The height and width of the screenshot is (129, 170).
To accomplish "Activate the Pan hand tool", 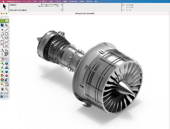I will tap(2, 89).
